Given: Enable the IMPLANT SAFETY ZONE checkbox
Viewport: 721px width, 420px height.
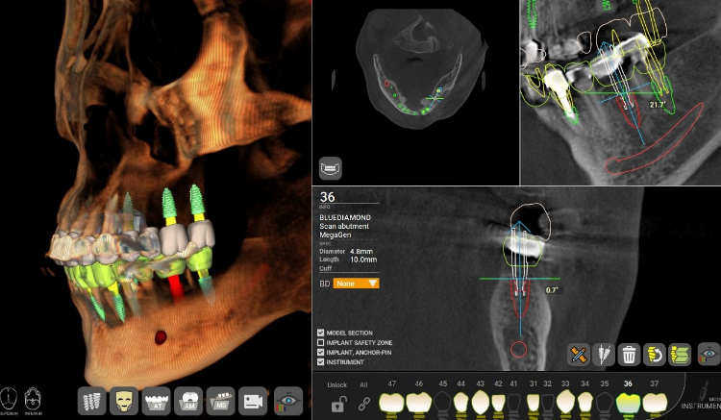Looking at the screenshot, I should [321, 342].
